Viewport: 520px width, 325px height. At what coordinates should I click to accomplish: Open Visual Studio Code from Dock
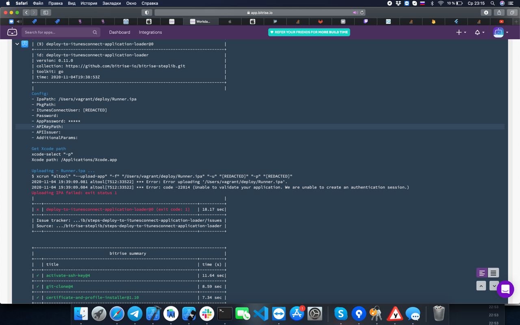(x=261, y=313)
